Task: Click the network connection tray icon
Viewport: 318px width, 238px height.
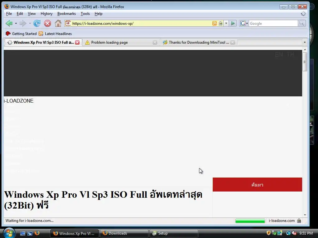Action: 288,233
